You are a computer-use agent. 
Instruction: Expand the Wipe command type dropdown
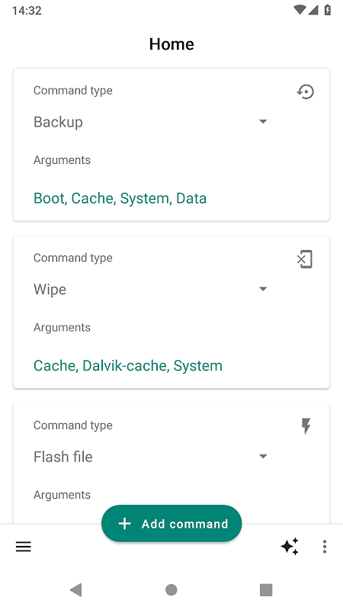click(x=263, y=289)
